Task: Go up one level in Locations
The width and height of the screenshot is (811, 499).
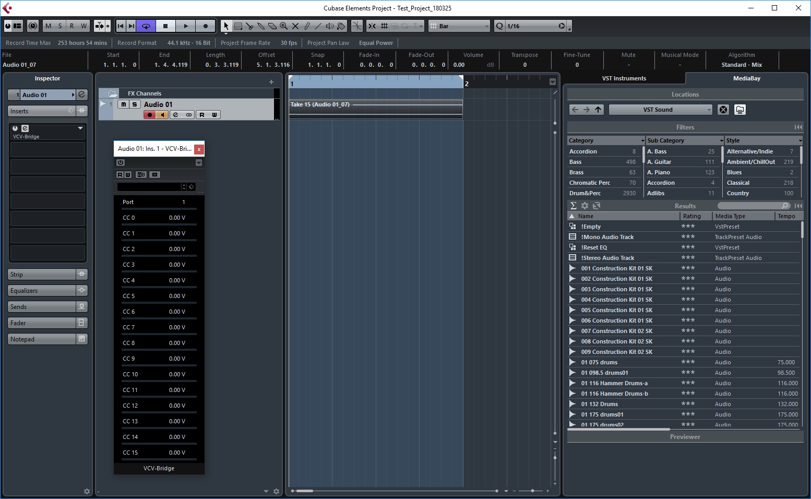Action: tap(599, 110)
